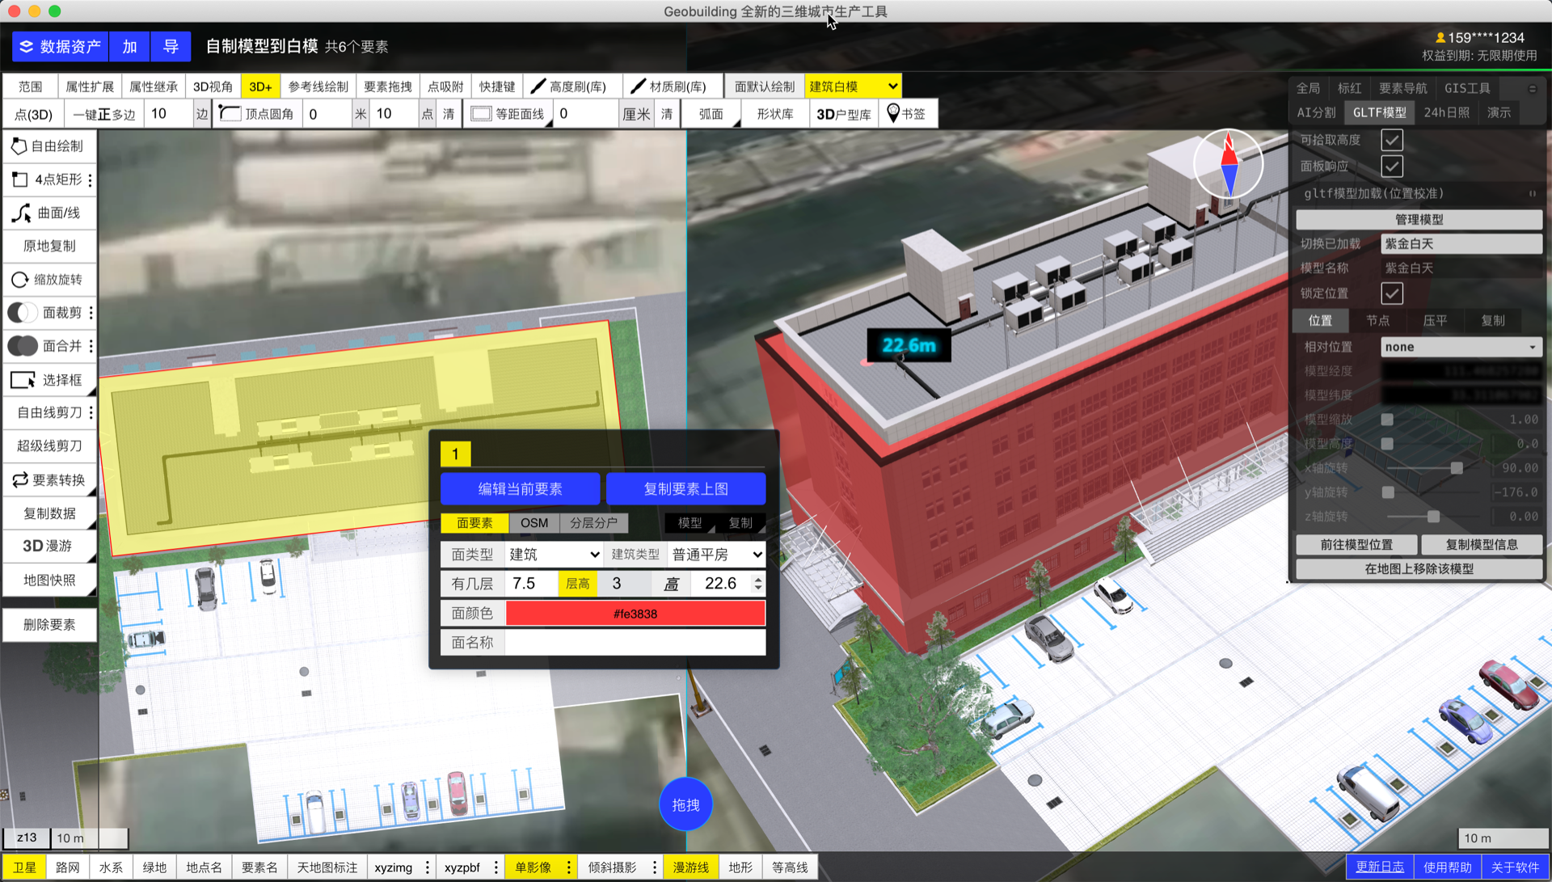Click the 管理模型 button

tap(1419, 219)
